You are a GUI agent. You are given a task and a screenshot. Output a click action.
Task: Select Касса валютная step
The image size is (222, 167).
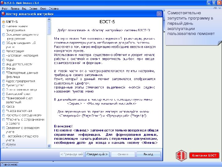(17, 111)
